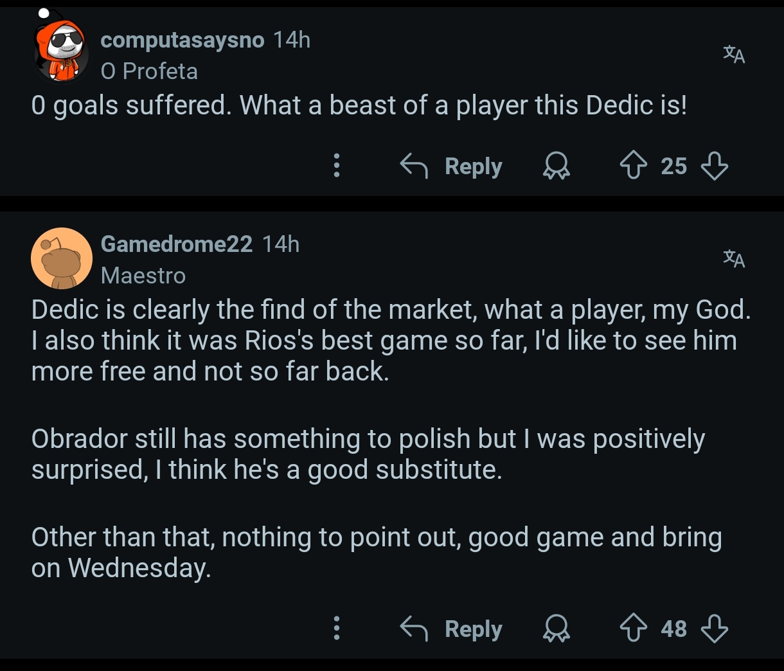Reply to Gamedrome22's comment
Screen dimensions: 784x671
click(451, 629)
